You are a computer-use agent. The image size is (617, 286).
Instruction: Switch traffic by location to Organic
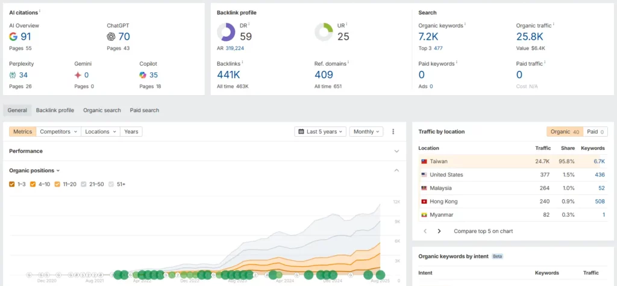[564, 132]
